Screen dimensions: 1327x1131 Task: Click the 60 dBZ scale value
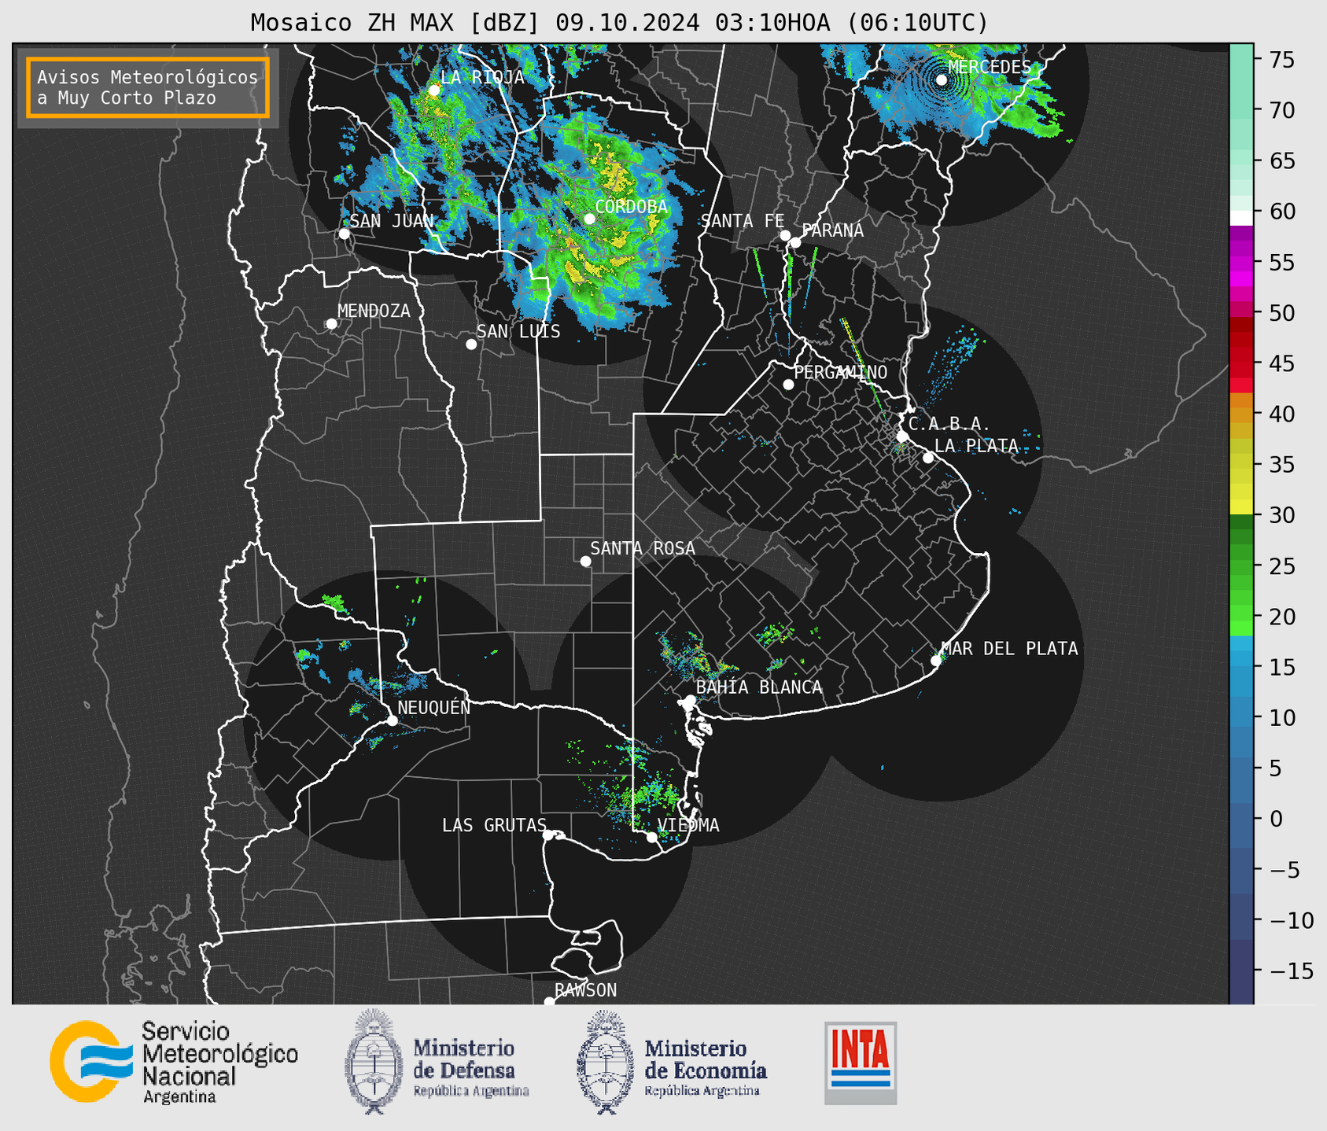pyautogui.click(x=1281, y=212)
